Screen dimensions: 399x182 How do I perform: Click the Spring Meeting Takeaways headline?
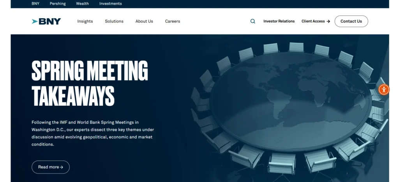point(90,84)
